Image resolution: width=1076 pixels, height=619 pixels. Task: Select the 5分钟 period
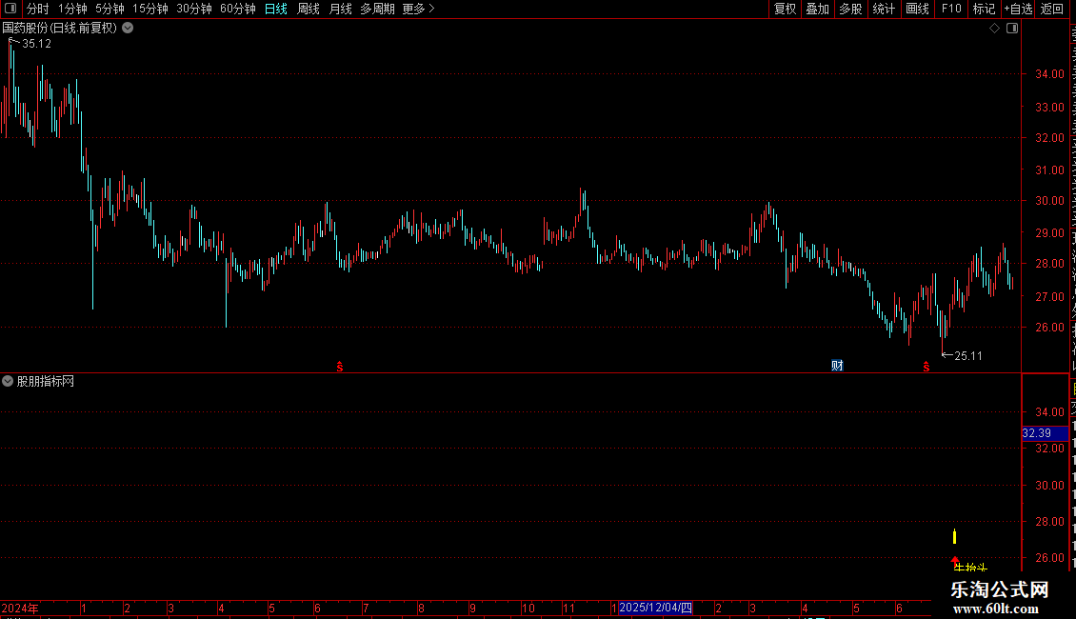pos(110,9)
